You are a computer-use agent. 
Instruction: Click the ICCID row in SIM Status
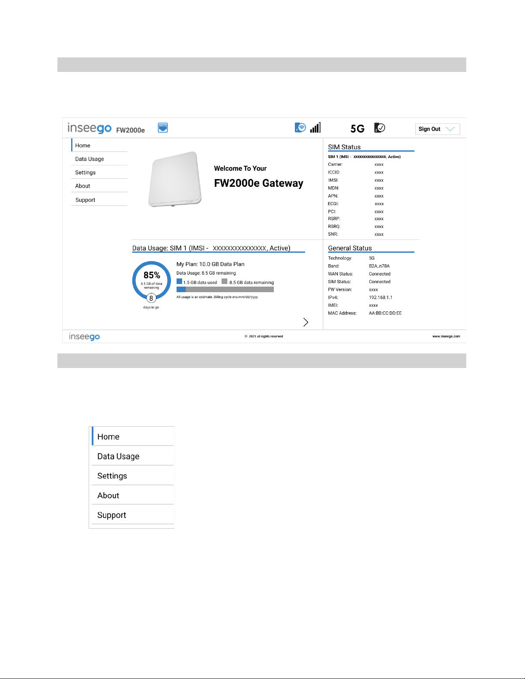coord(356,172)
